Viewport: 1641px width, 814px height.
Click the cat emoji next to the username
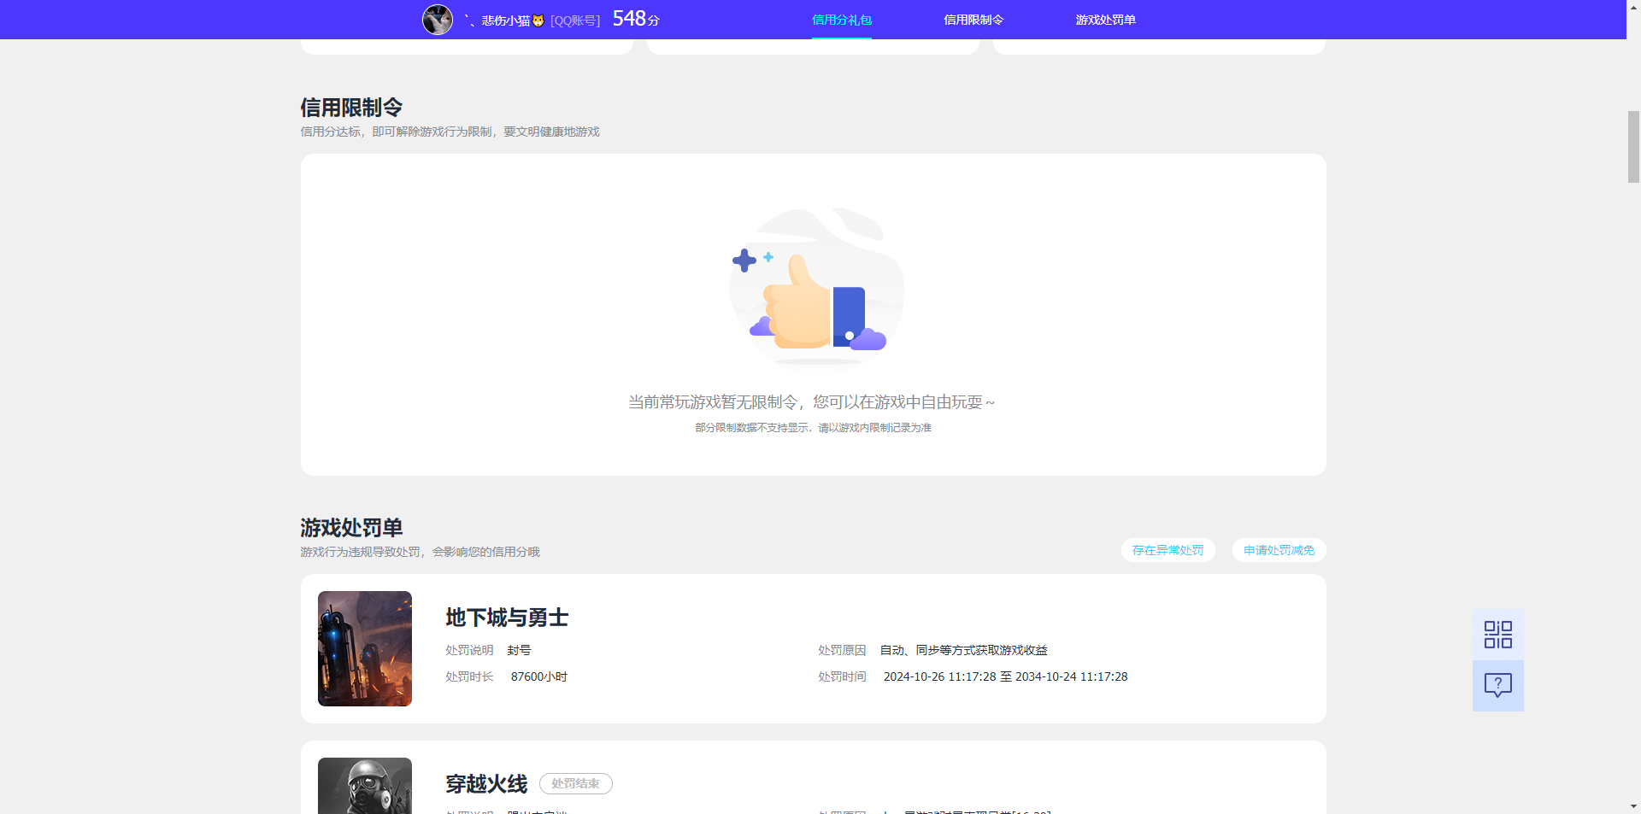point(537,19)
